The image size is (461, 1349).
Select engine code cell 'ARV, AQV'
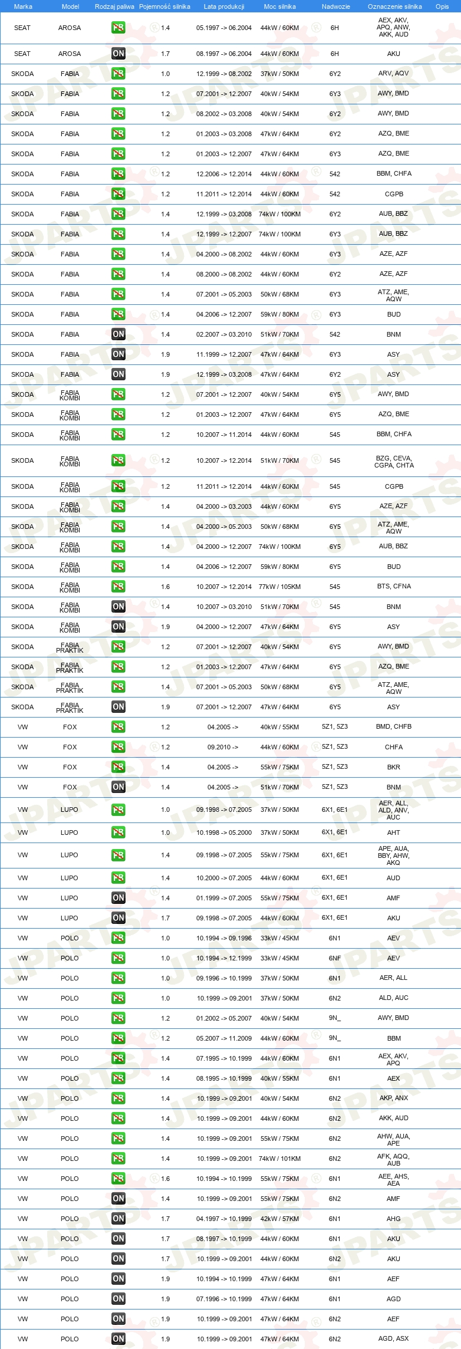tap(393, 74)
